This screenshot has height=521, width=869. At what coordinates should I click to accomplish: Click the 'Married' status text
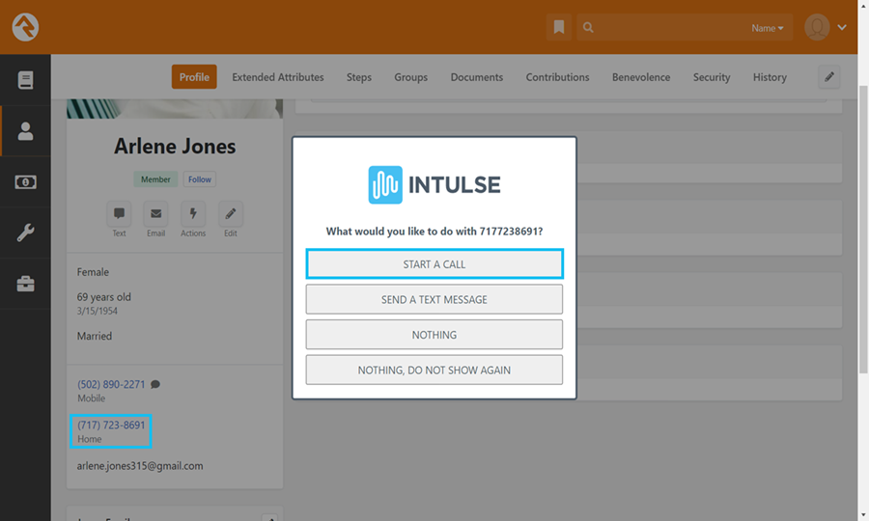pos(95,336)
